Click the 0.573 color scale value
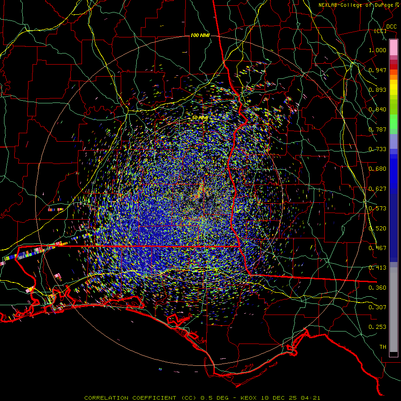The width and height of the screenshot is (401, 401). coord(377,209)
